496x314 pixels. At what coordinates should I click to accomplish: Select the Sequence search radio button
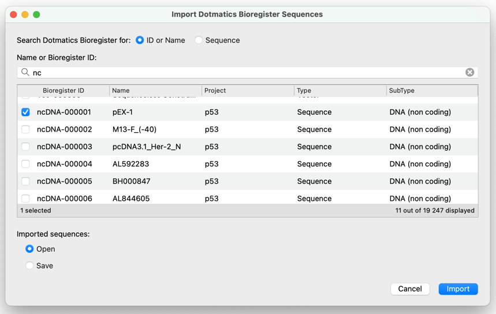198,40
